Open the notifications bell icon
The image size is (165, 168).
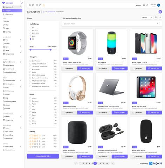tap(144, 5)
